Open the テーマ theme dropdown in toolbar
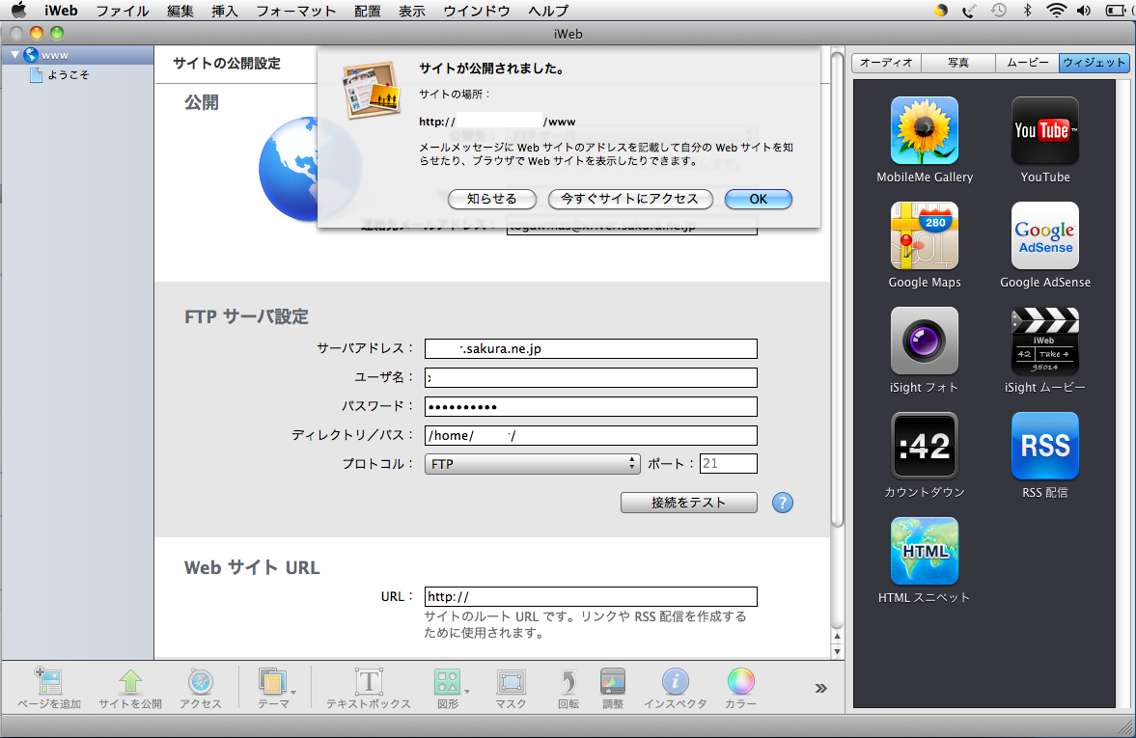The height and width of the screenshot is (738, 1136). click(276, 683)
